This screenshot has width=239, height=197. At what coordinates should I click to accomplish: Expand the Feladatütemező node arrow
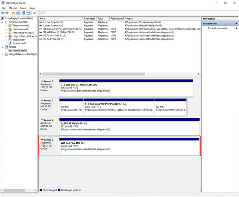(6, 26)
